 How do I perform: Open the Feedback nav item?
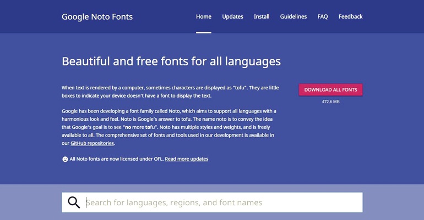pos(350,16)
